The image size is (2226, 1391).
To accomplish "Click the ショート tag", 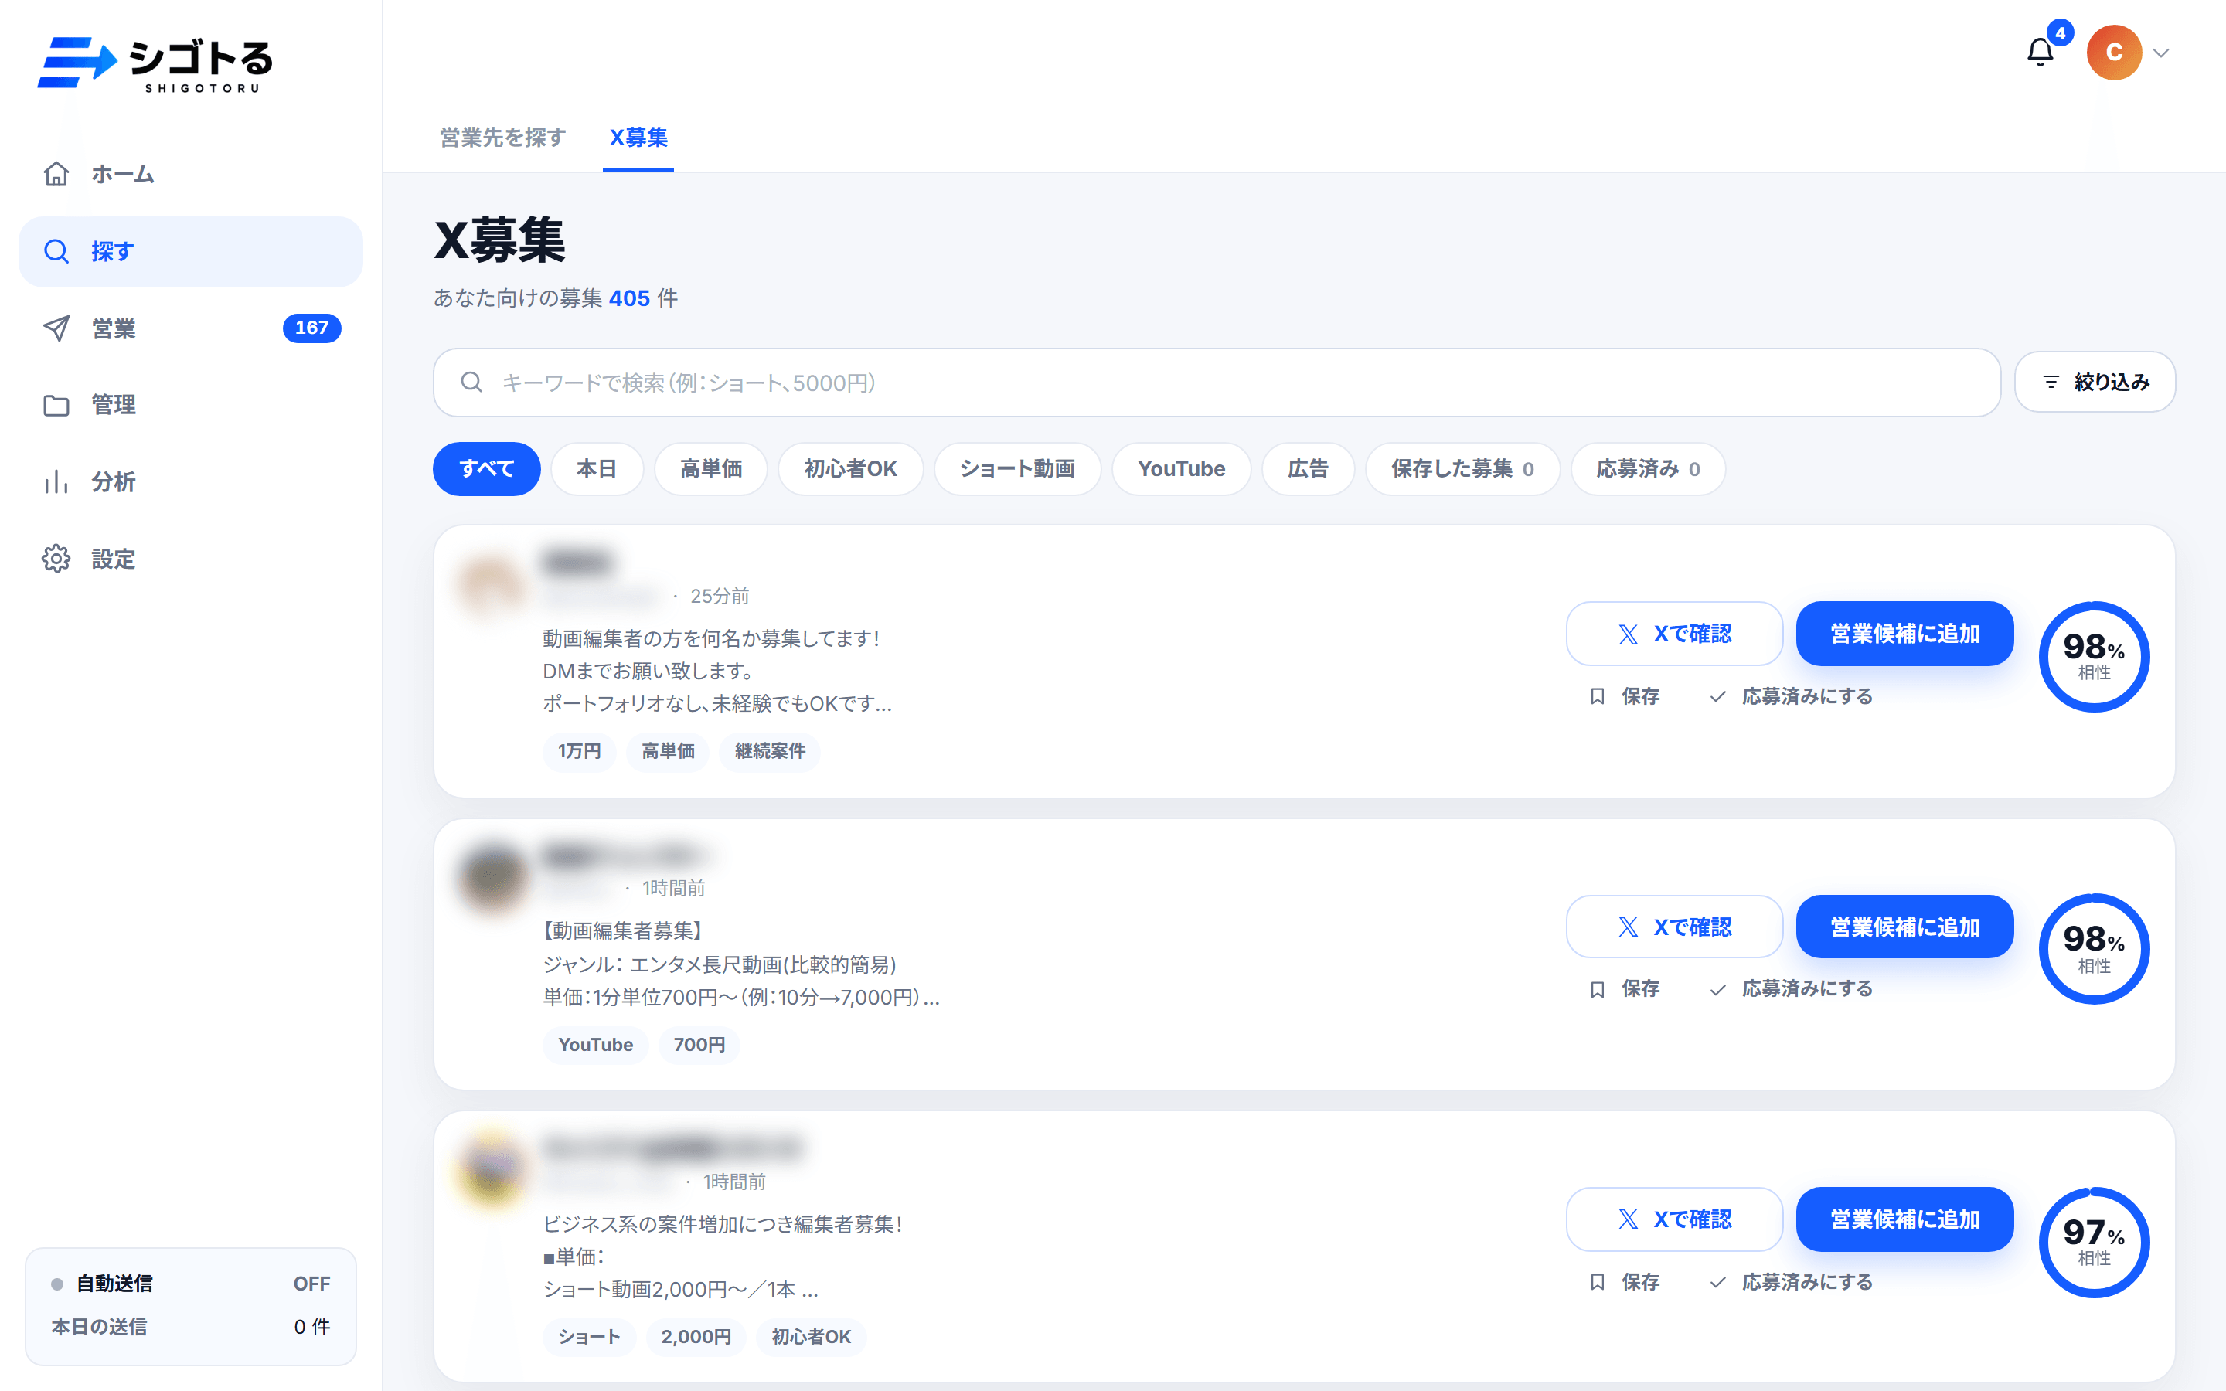I will pos(589,1338).
